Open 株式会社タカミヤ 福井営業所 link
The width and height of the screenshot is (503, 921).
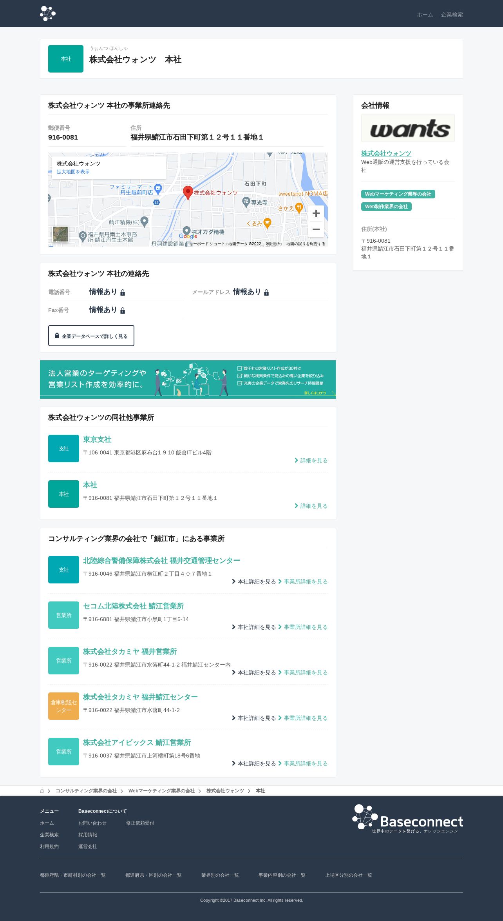tap(130, 652)
